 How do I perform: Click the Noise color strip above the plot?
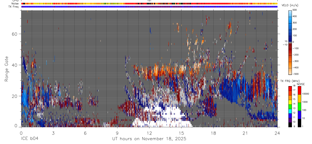pyautogui.click(x=149, y=4)
